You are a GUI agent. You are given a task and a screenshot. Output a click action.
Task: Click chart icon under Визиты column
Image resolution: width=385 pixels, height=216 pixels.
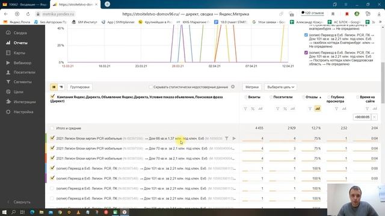tap(260, 109)
